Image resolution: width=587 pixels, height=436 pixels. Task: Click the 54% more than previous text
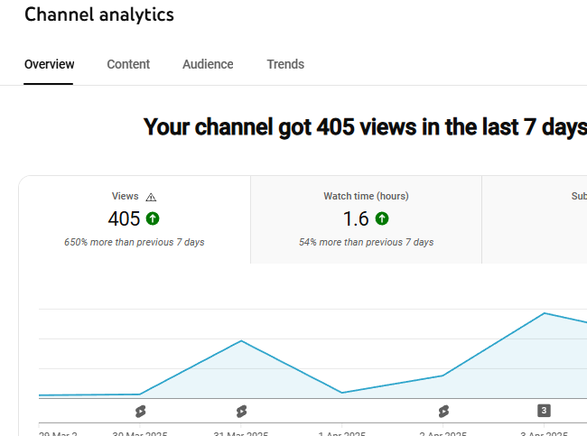366,242
